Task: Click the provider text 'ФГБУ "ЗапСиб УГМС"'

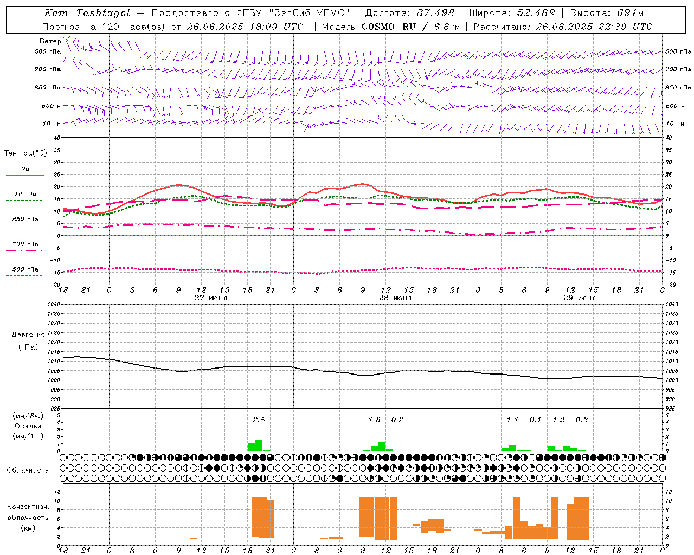Action: tap(293, 13)
